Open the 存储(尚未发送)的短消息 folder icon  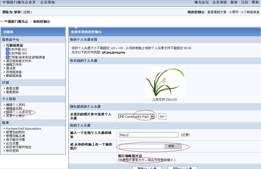click(x=8, y=57)
